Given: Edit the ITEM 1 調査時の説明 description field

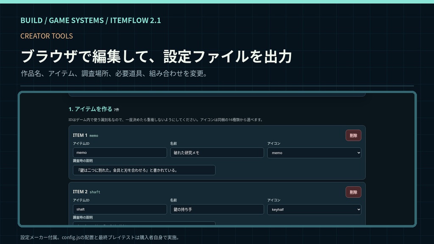Looking at the screenshot, I should tap(144, 170).
